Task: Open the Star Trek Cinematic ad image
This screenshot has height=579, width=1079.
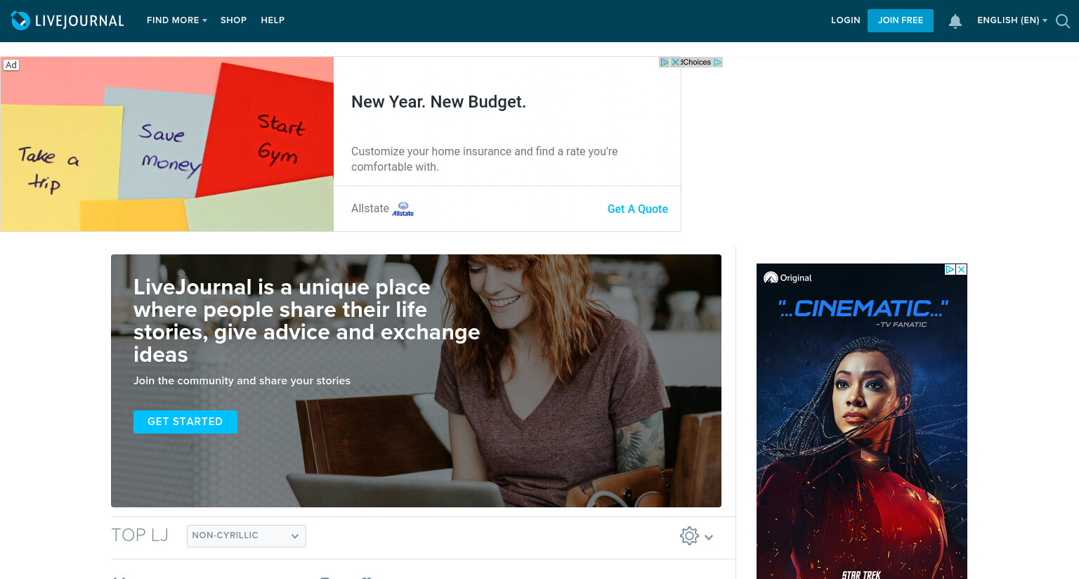Action: pyautogui.click(x=862, y=422)
